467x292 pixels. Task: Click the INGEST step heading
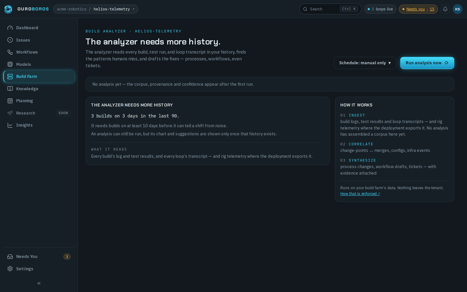coord(357,115)
